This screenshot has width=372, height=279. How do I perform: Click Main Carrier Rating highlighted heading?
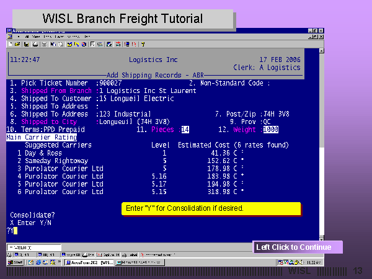[42, 137]
